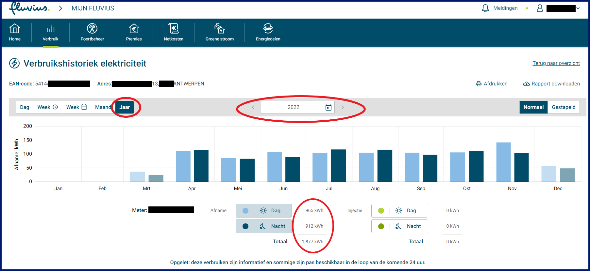590x271 pixels.
Task: Open the Netkosten invoice icon
Action: [x=173, y=29]
